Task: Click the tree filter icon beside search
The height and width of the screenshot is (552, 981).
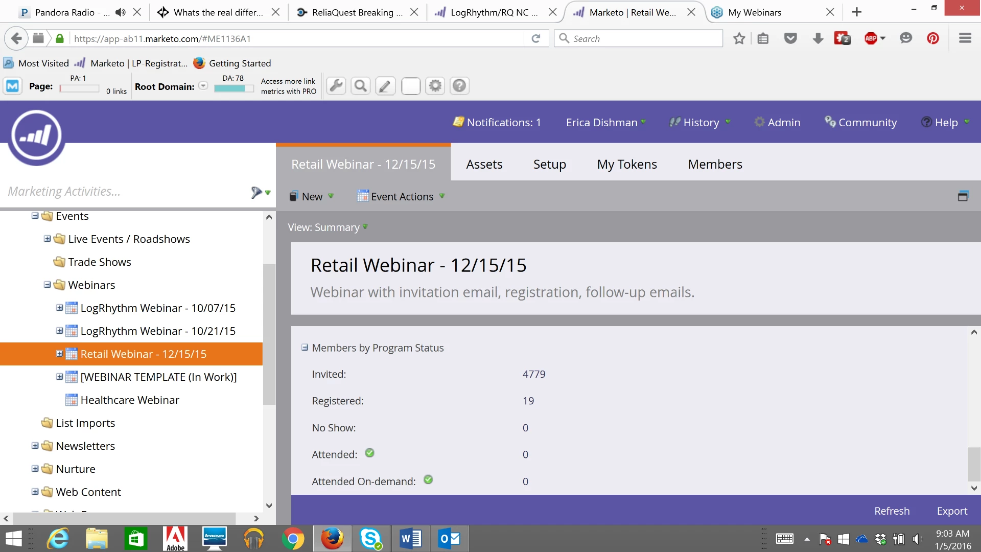Action: pos(256,192)
